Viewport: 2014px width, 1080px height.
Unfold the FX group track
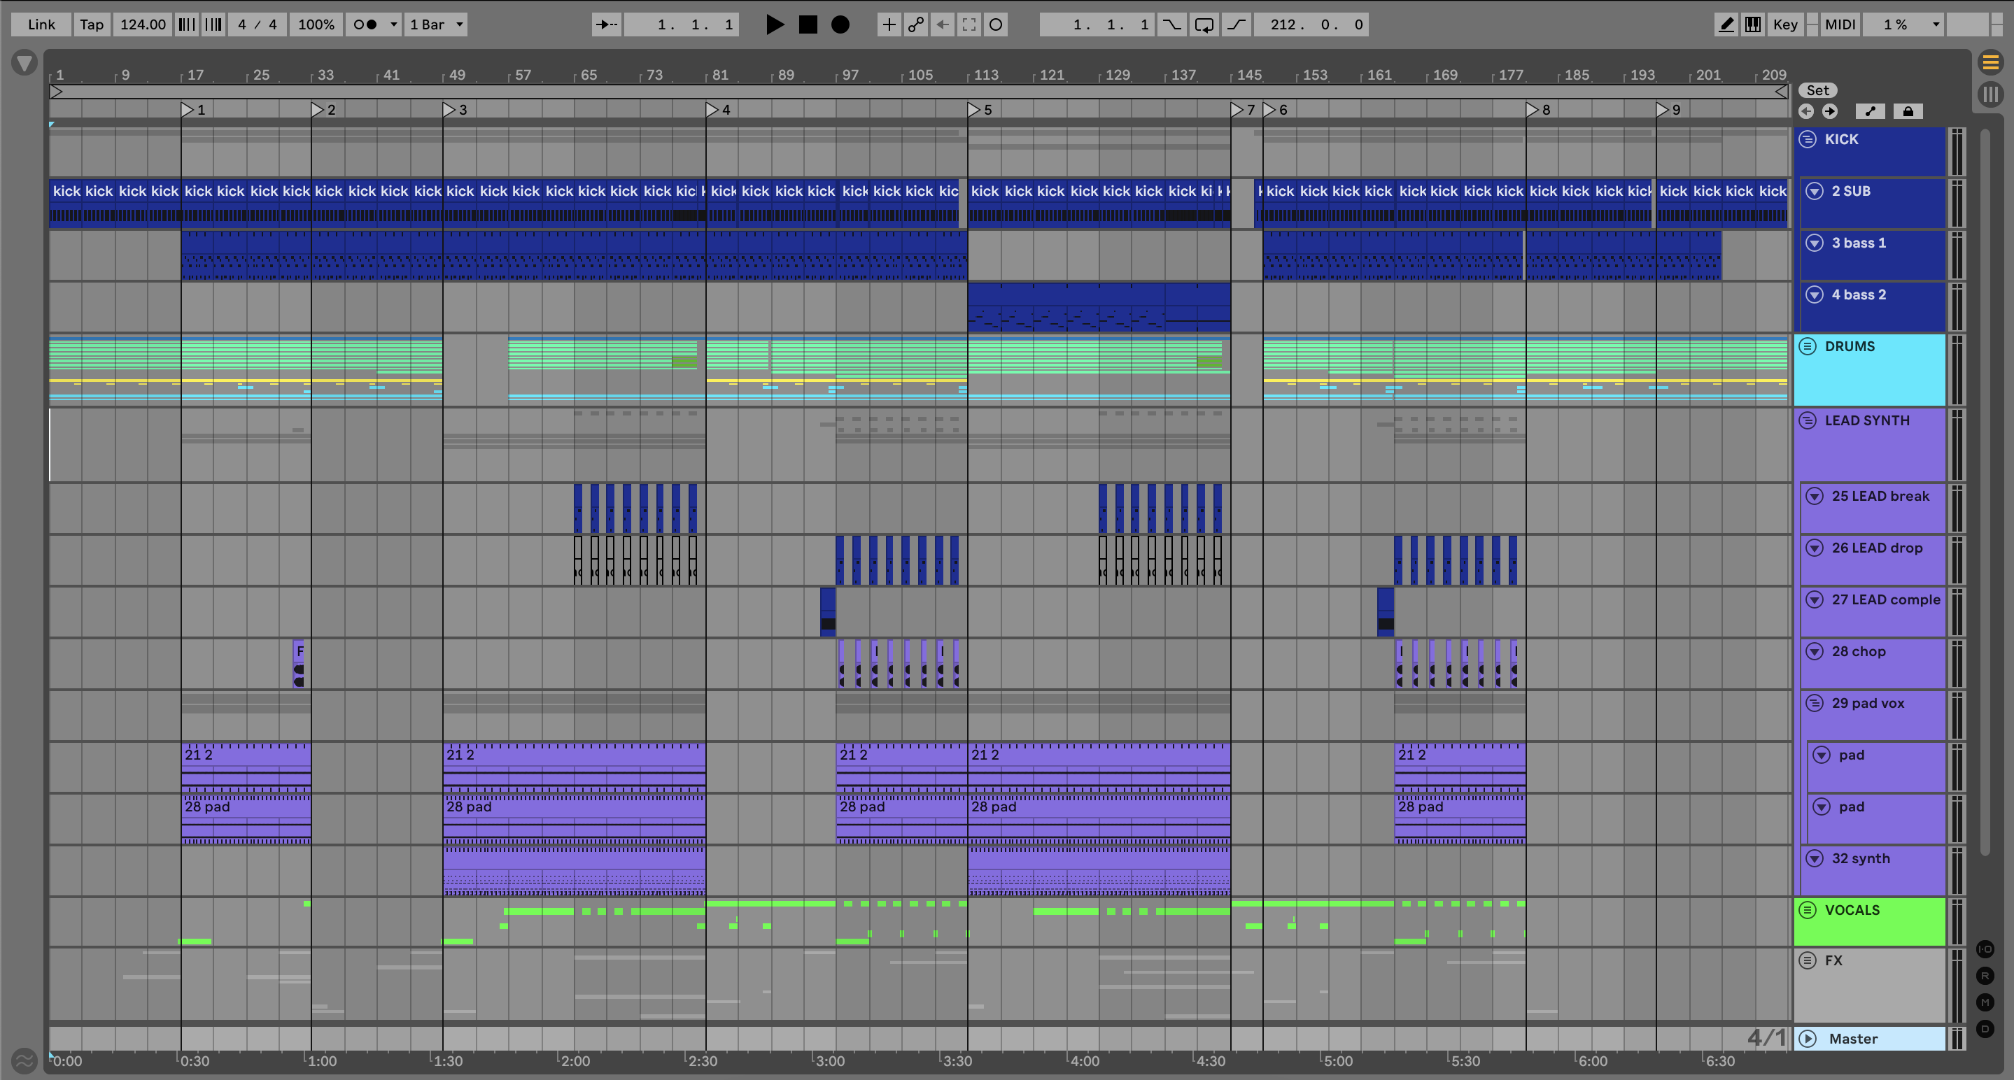1808,960
